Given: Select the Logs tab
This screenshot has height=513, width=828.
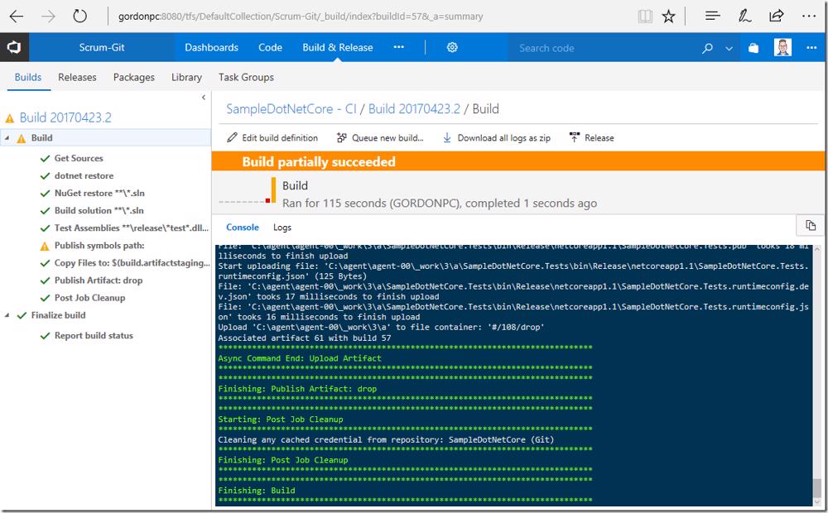Looking at the screenshot, I should coord(282,228).
